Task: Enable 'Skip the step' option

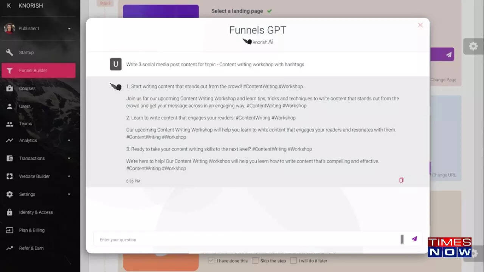Action: coord(255,260)
